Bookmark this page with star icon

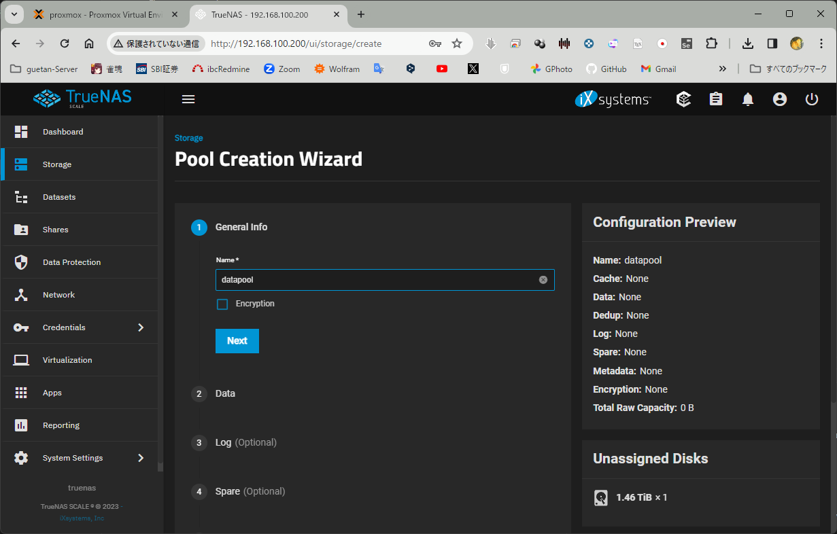457,43
